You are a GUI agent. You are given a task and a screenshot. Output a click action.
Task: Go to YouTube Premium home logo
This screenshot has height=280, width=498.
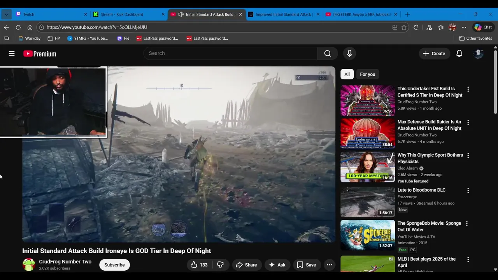click(40, 54)
